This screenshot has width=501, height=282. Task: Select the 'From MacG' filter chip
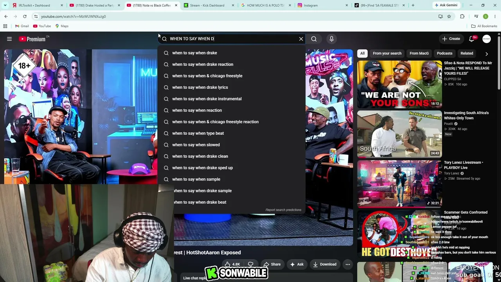pyautogui.click(x=419, y=53)
